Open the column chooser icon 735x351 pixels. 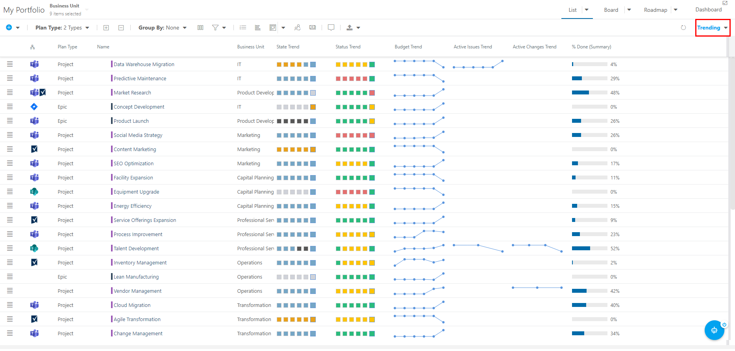click(x=200, y=28)
